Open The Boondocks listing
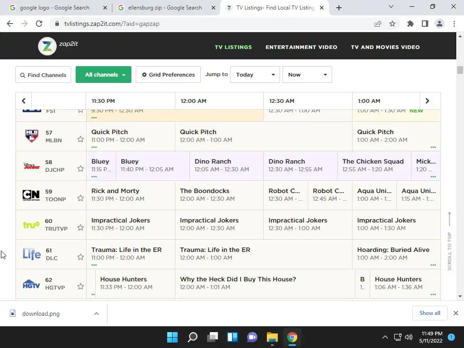 tap(219, 195)
